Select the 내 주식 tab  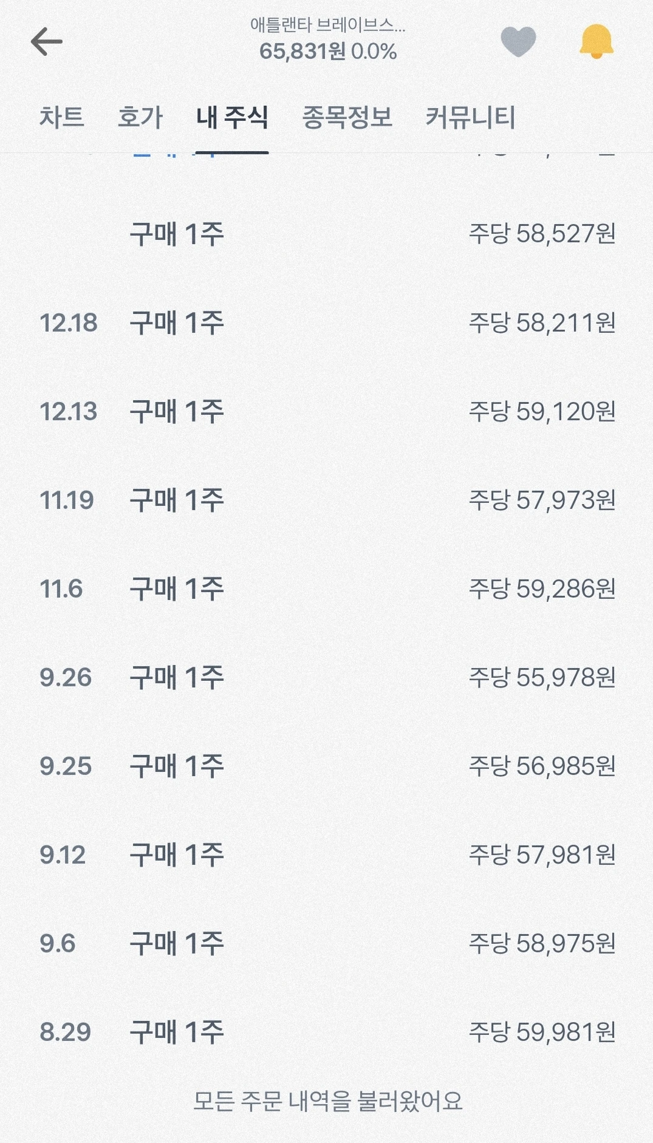(x=232, y=117)
